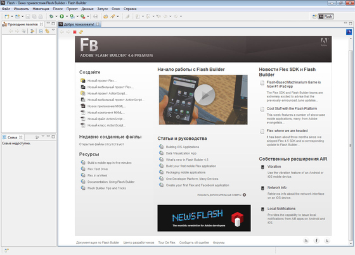Close the Добро пожаловать! tab
Screen dimensions: 355x255
tap(98, 24)
